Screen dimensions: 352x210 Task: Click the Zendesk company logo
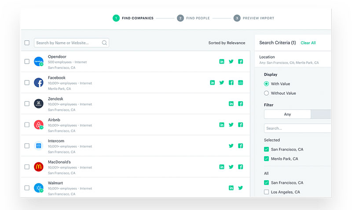coord(39,103)
